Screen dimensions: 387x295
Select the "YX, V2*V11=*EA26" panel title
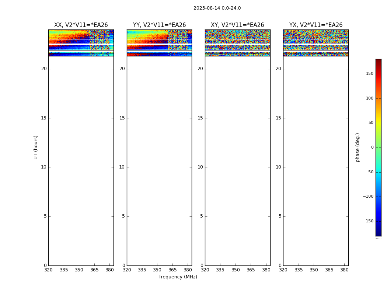(x=316, y=25)
